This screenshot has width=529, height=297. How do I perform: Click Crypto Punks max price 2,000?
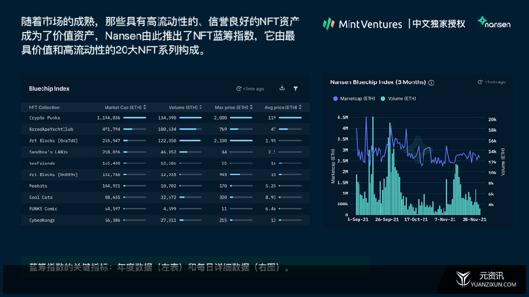click(220, 118)
